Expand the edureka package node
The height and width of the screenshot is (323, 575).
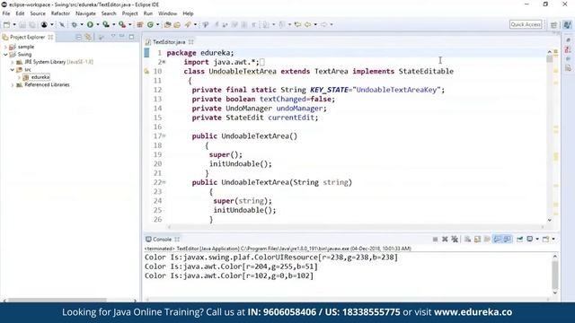(x=19, y=77)
